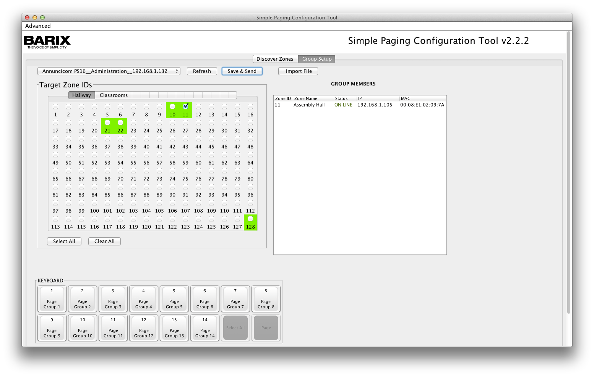Tick the zone 10 checkbox
The height and width of the screenshot is (377, 594).
point(172,106)
